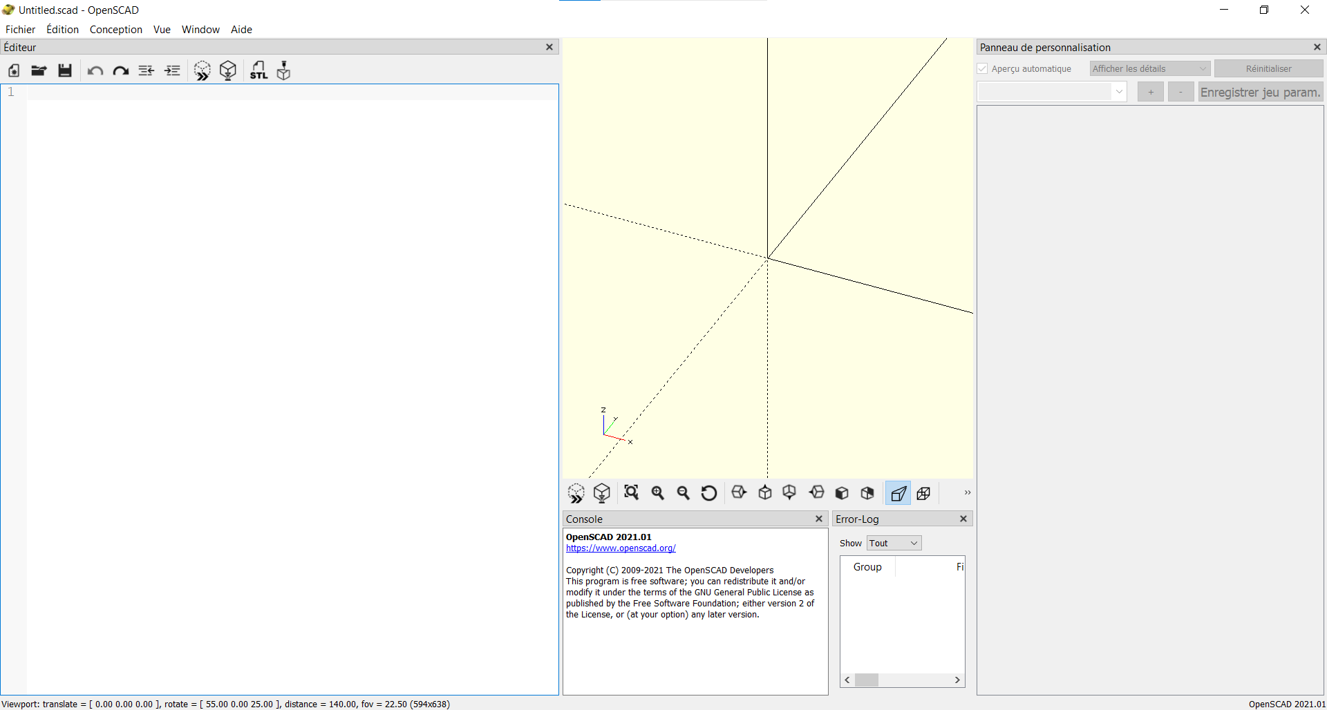
Task: Open the Vue menu
Action: (x=162, y=29)
